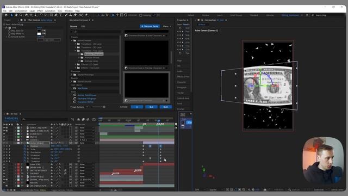Expand Starter Precomps folder
348x196 pixels.
(x=72, y=75)
